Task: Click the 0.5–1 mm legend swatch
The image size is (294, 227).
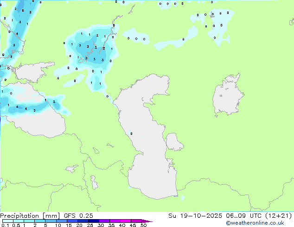Action: pos(19,221)
